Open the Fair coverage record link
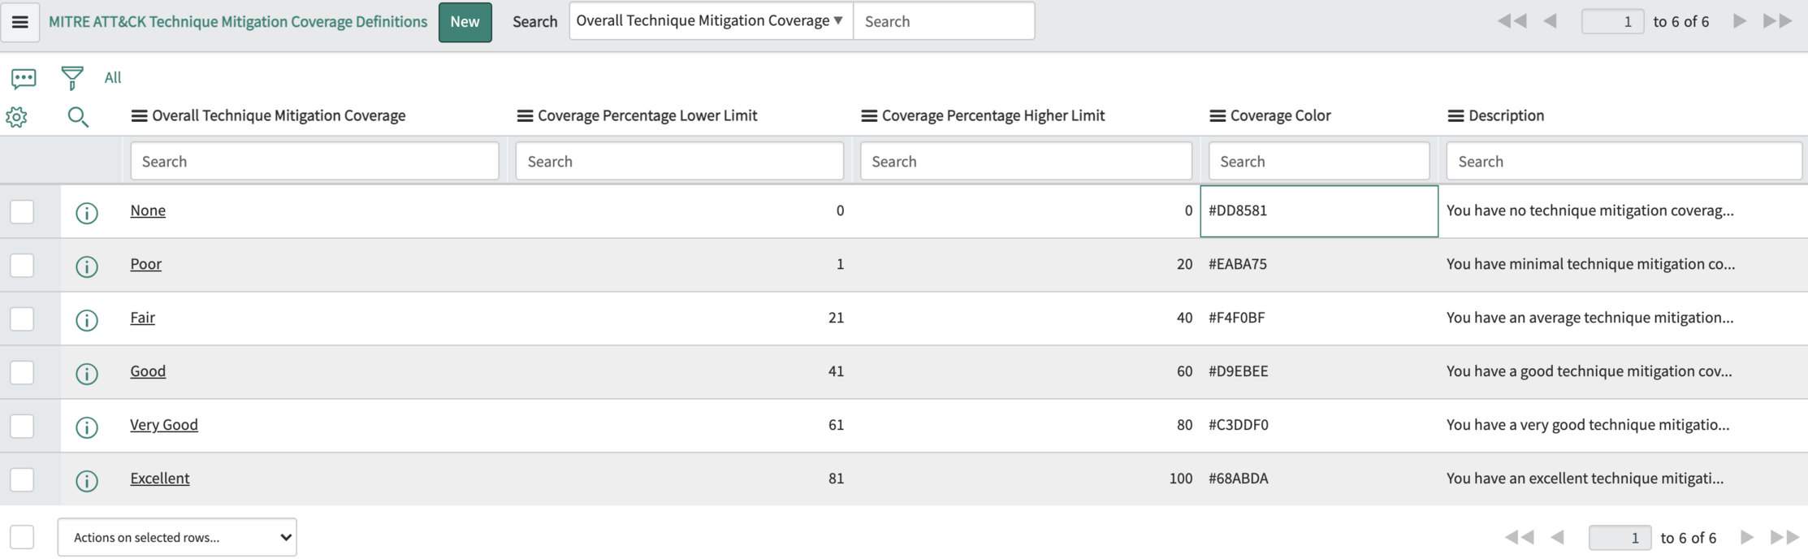 (x=143, y=318)
